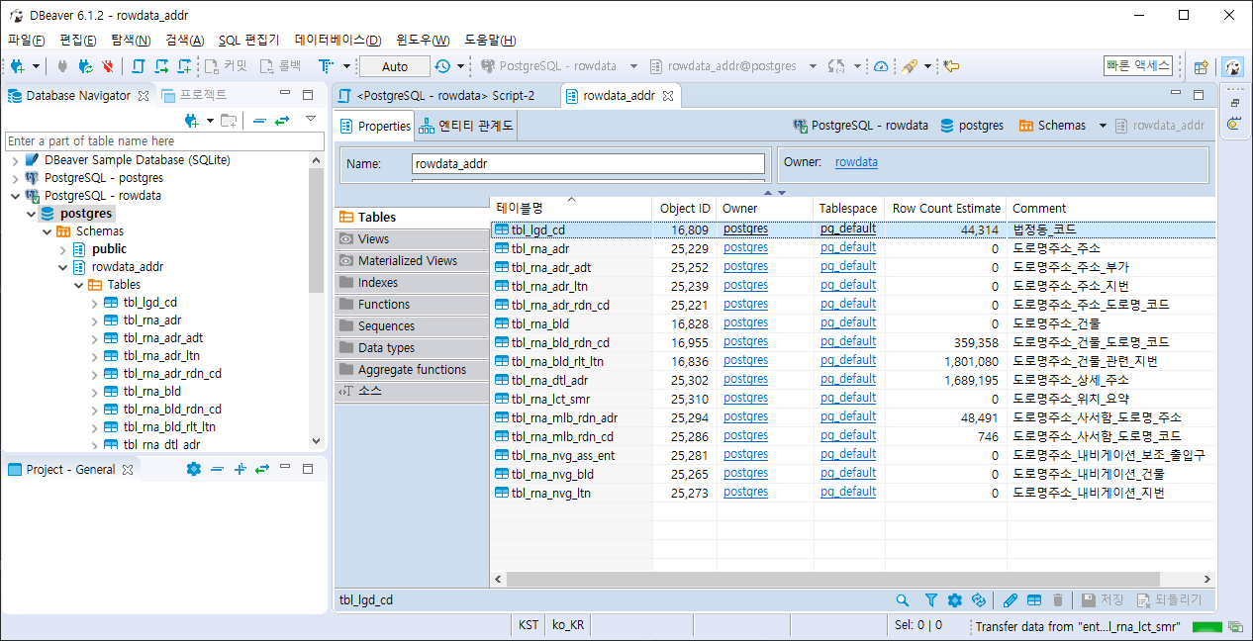This screenshot has height=641, width=1253.
Task: Click the new connection icon in Database Navigator
Action: (x=192, y=121)
